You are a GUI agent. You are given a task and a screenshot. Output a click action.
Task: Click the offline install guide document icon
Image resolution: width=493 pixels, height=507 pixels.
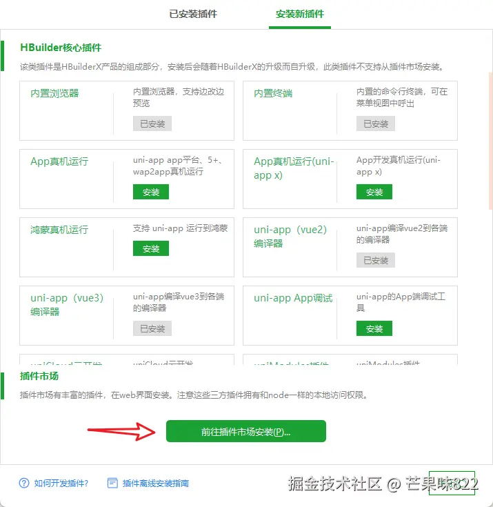[112, 483]
